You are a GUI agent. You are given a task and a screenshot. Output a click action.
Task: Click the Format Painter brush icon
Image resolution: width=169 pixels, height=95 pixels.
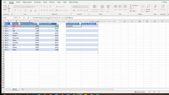[x=9, y=11]
